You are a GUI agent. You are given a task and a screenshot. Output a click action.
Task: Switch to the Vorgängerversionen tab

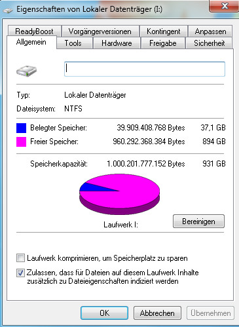[x=100, y=31]
